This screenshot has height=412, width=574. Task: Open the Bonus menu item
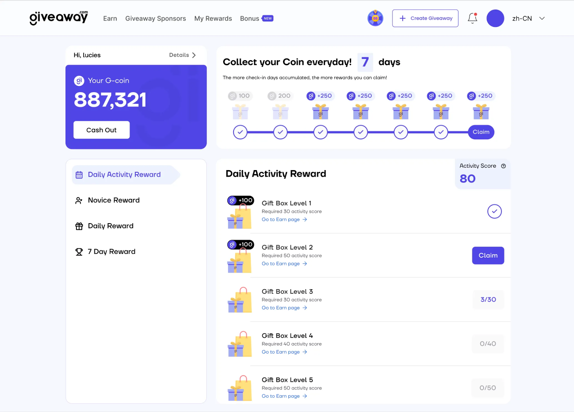click(250, 18)
